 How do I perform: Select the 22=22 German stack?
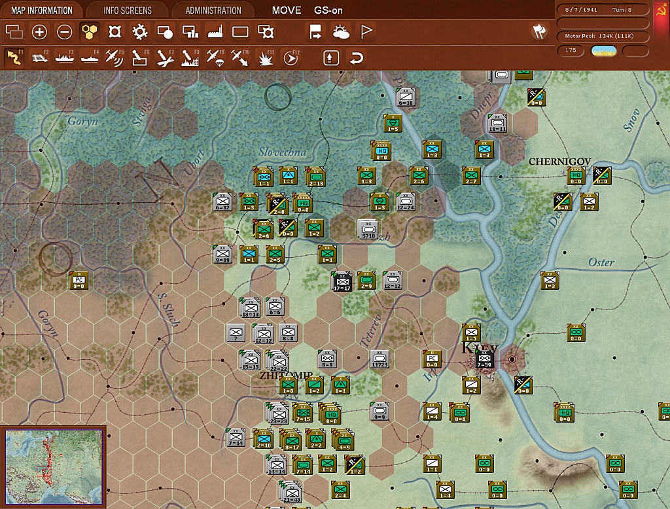pos(277,361)
